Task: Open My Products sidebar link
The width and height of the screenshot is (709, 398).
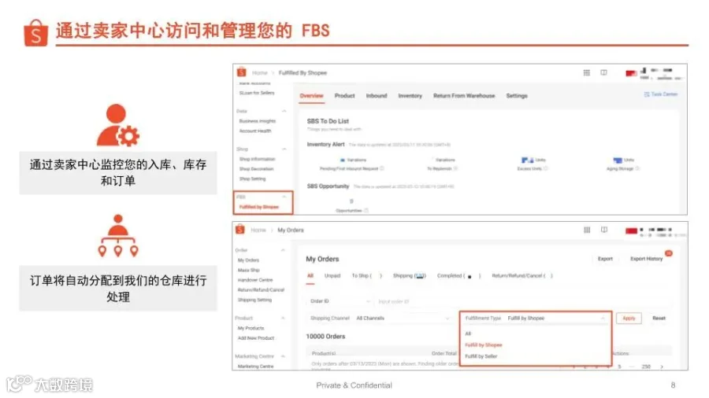Action: (x=251, y=328)
